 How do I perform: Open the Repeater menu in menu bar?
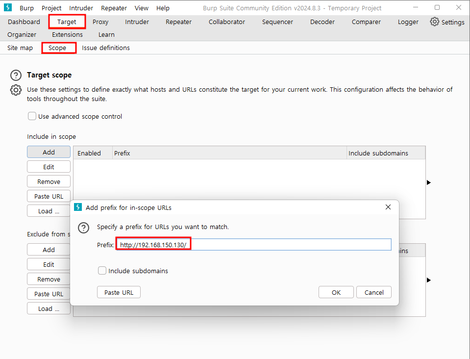point(114,8)
